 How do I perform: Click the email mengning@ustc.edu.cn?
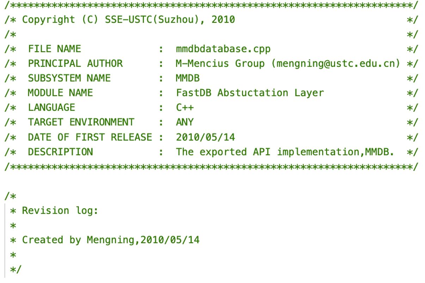[x=338, y=64]
